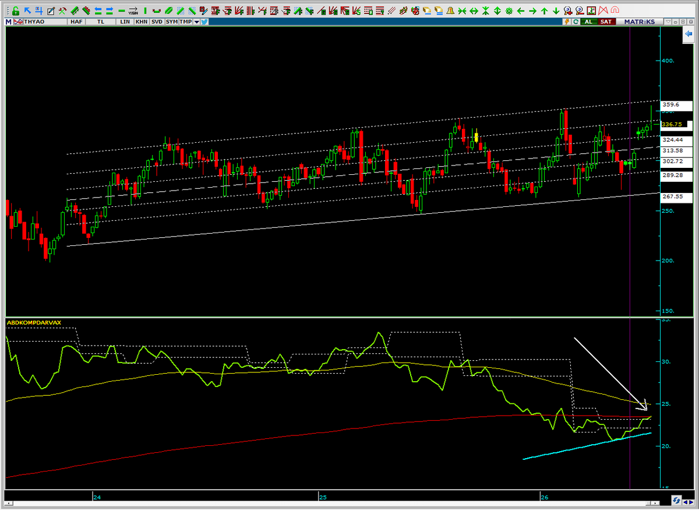Click the yellow bell alarm icon
Screen dimensions: 699x510
tap(451, 11)
